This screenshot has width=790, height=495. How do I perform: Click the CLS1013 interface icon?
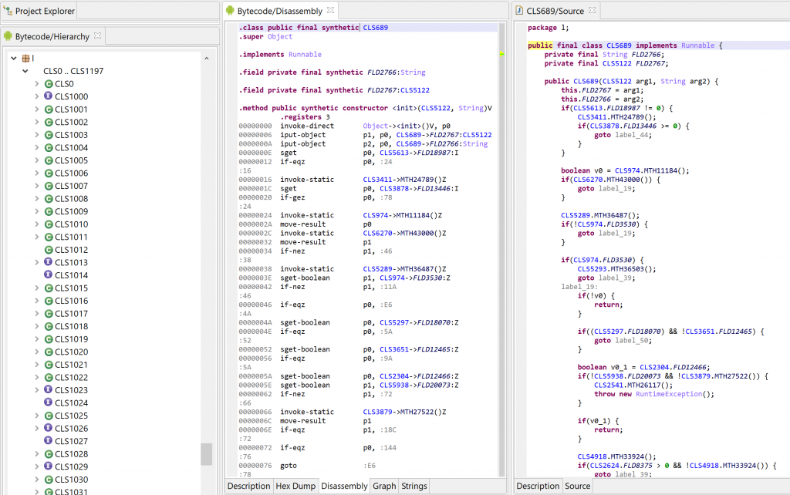coord(49,262)
